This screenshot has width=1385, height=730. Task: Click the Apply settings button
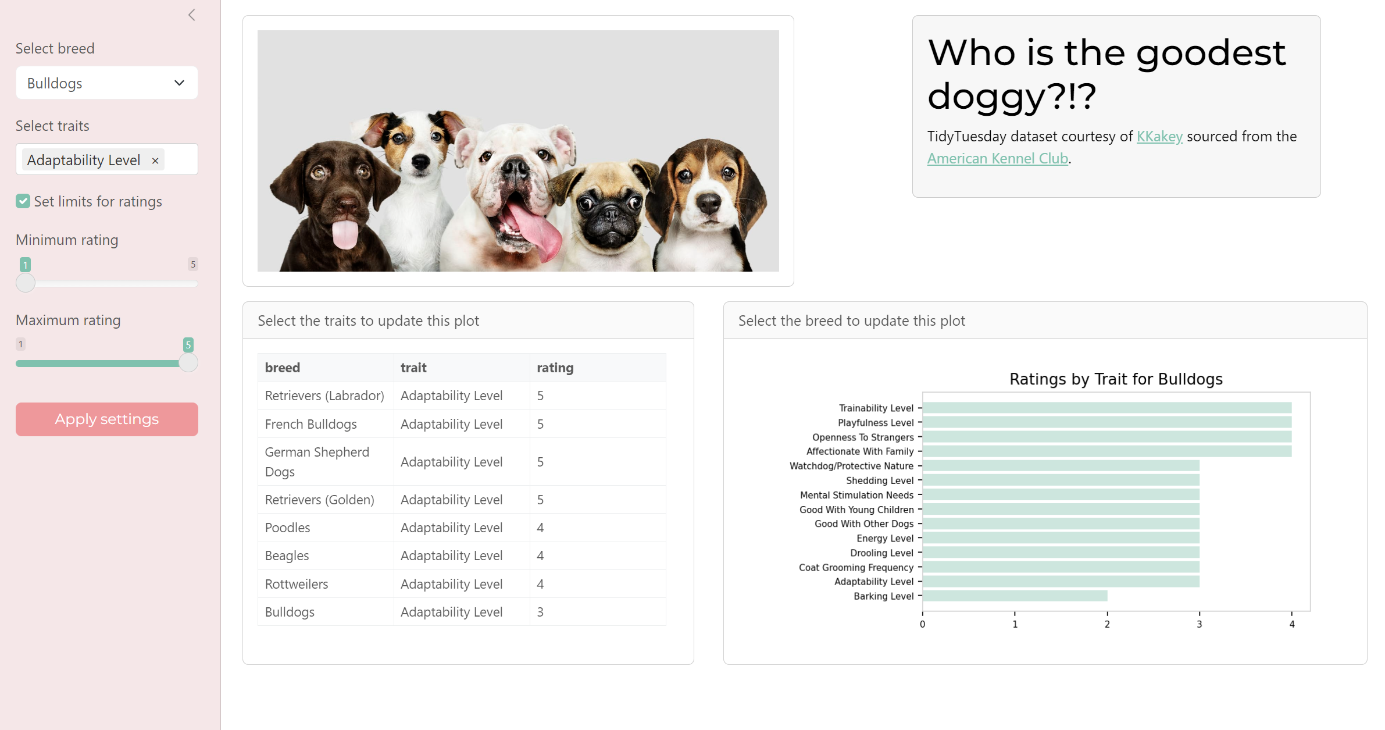click(x=106, y=419)
